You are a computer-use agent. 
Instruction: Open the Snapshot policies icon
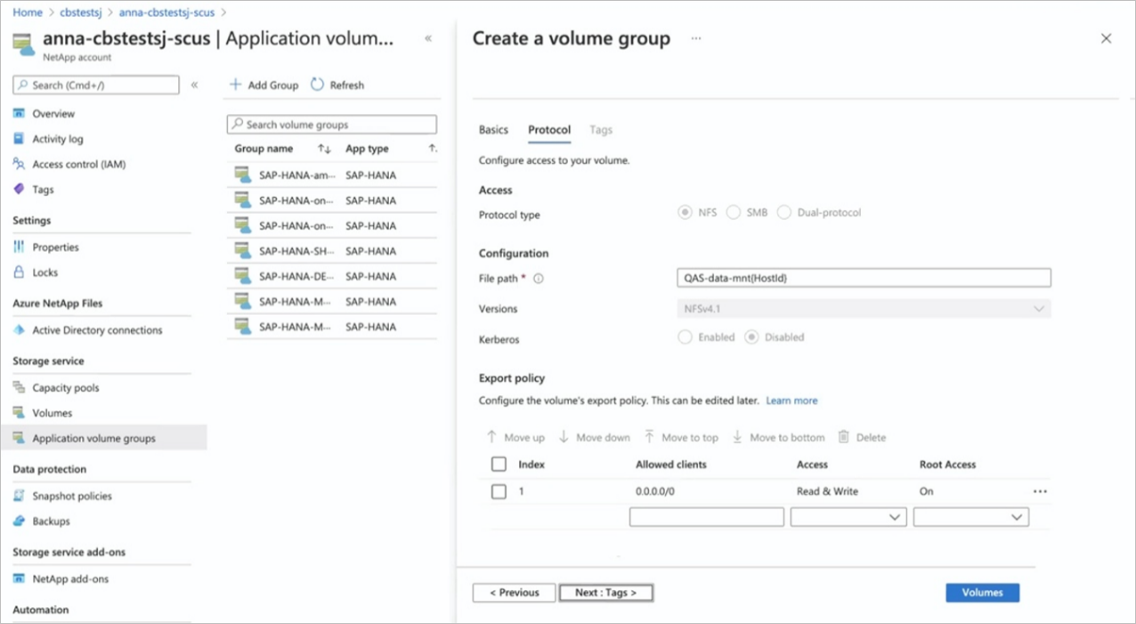coord(19,496)
